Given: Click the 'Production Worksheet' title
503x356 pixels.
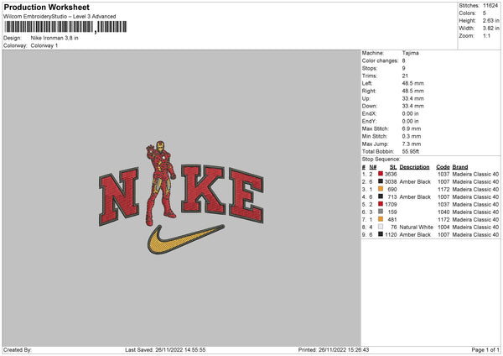Looking at the screenshot, I should (x=46, y=7).
